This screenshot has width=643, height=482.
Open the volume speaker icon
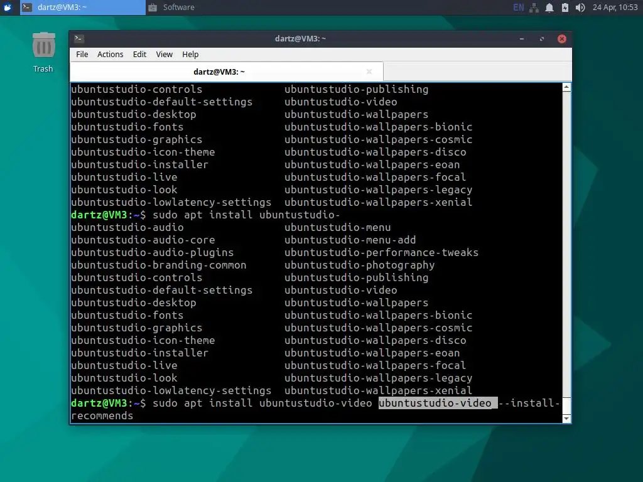(580, 8)
